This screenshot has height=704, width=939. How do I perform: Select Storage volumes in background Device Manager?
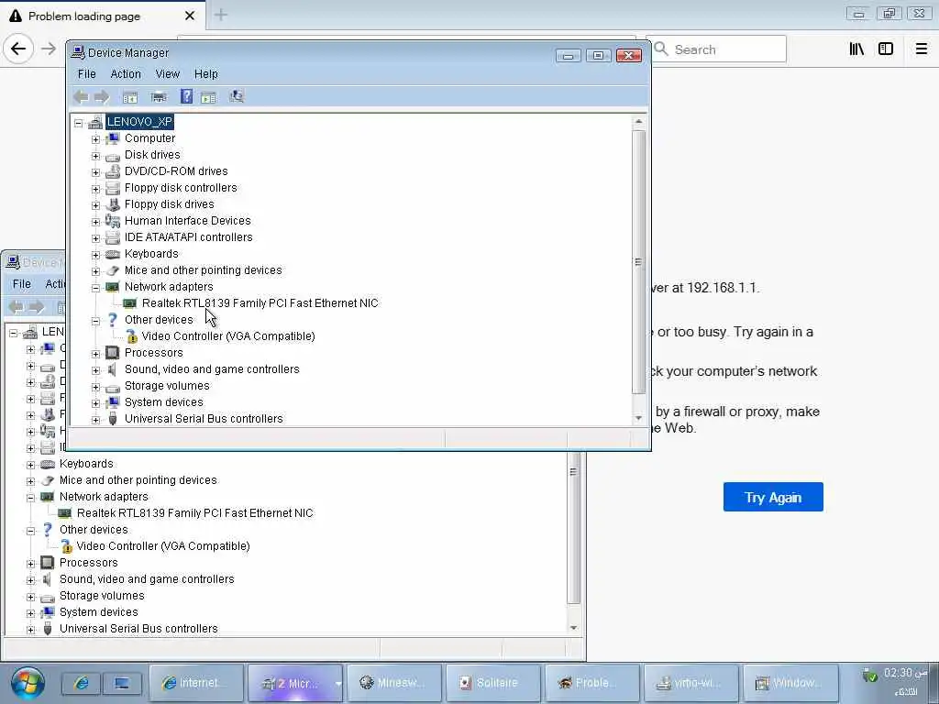102,596
